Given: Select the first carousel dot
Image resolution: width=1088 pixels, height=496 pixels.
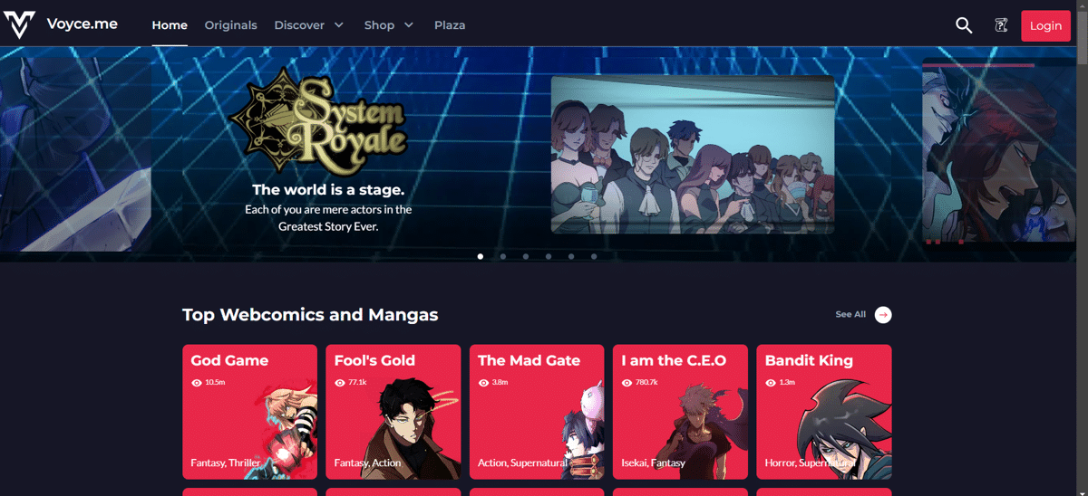Looking at the screenshot, I should 481,256.
